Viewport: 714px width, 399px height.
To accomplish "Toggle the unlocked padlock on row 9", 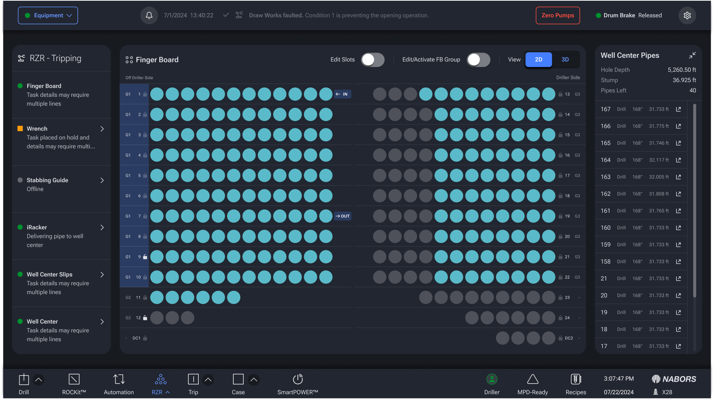I will coord(145,257).
